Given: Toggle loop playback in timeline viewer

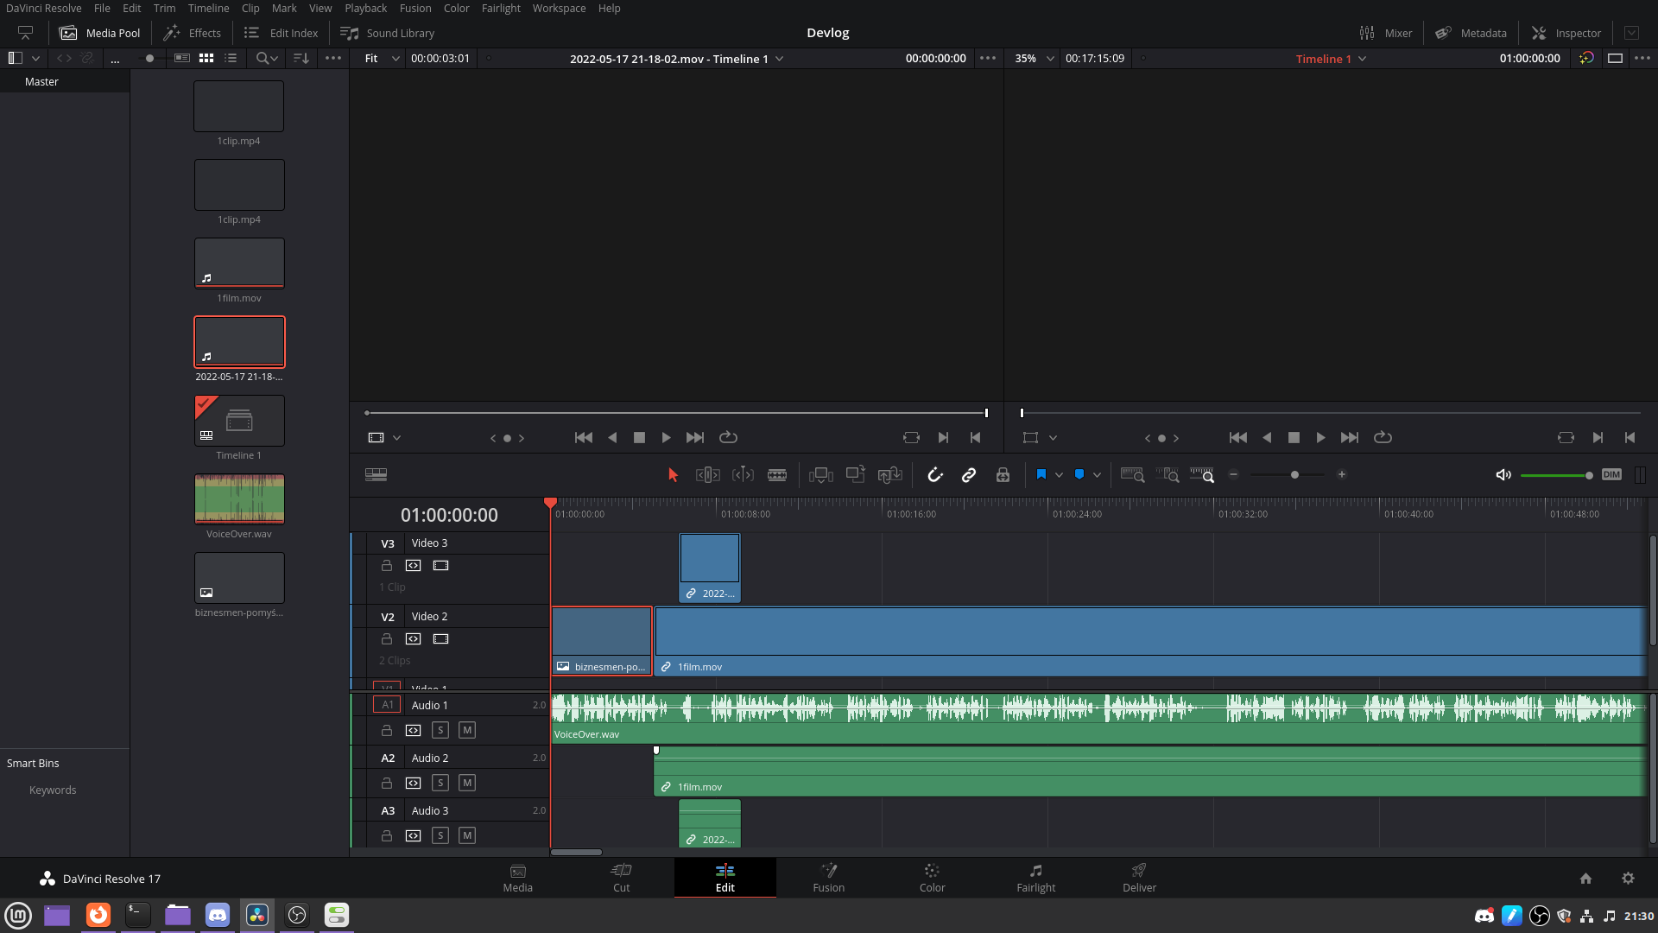Looking at the screenshot, I should [1383, 438].
